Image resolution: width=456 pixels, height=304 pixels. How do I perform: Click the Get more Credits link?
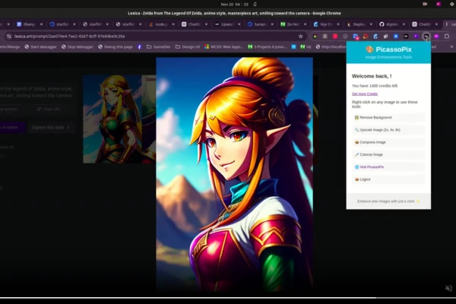click(x=365, y=93)
